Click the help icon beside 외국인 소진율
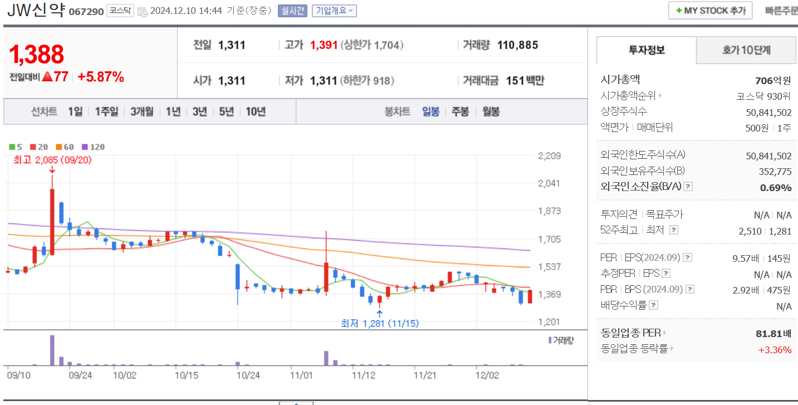Image resolution: width=798 pixels, height=405 pixels. pos(689,187)
